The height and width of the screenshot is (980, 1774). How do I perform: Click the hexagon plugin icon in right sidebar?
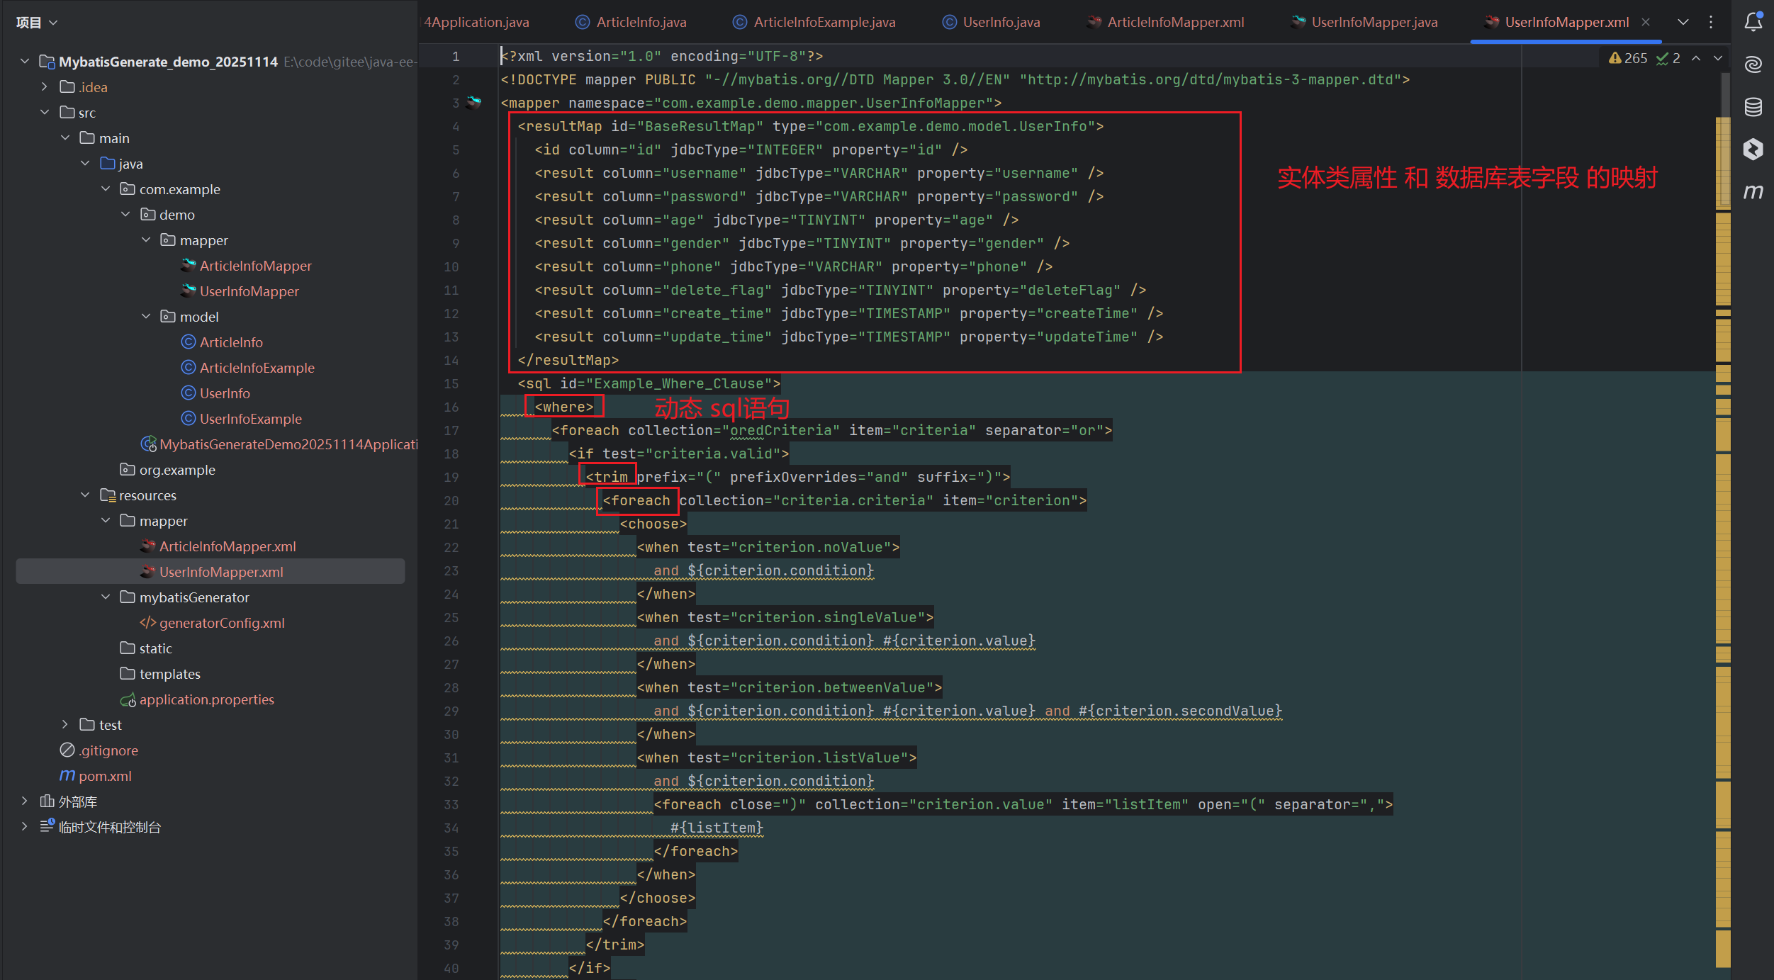pyautogui.click(x=1753, y=150)
